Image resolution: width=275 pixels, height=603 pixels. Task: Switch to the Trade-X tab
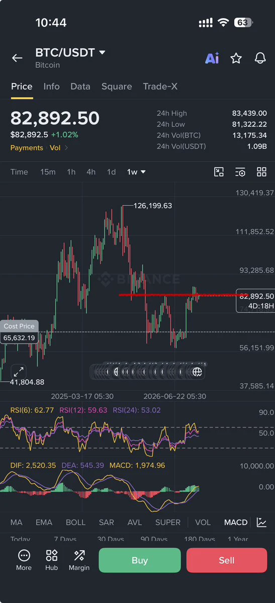(160, 87)
